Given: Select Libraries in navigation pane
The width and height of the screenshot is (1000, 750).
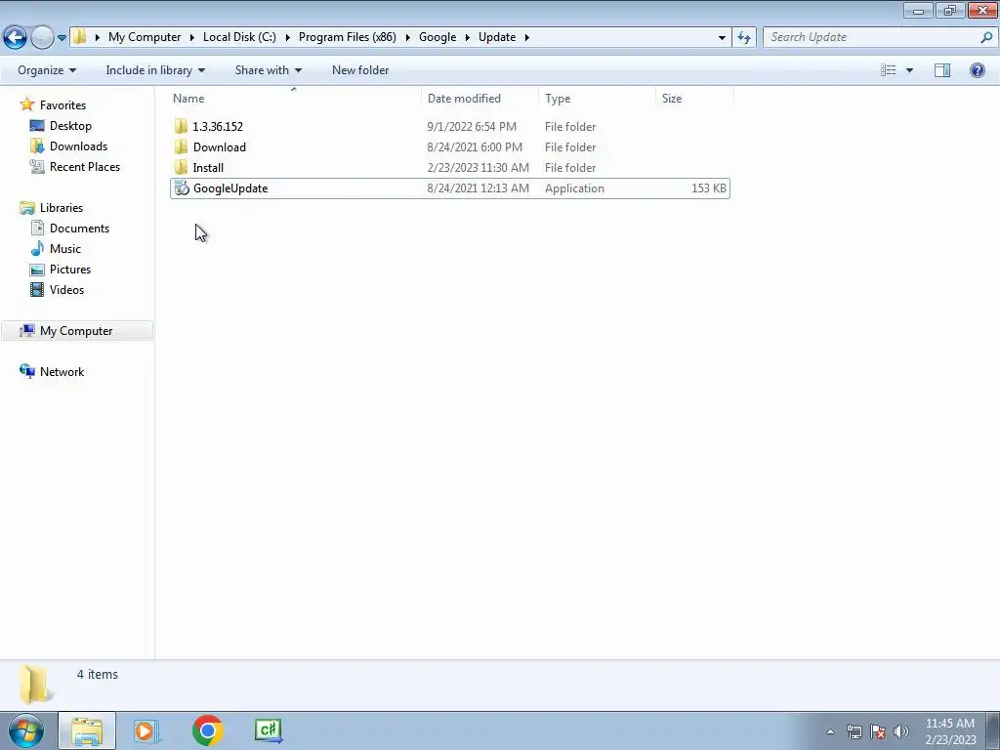Looking at the screenshot, I should click(62, 208).
